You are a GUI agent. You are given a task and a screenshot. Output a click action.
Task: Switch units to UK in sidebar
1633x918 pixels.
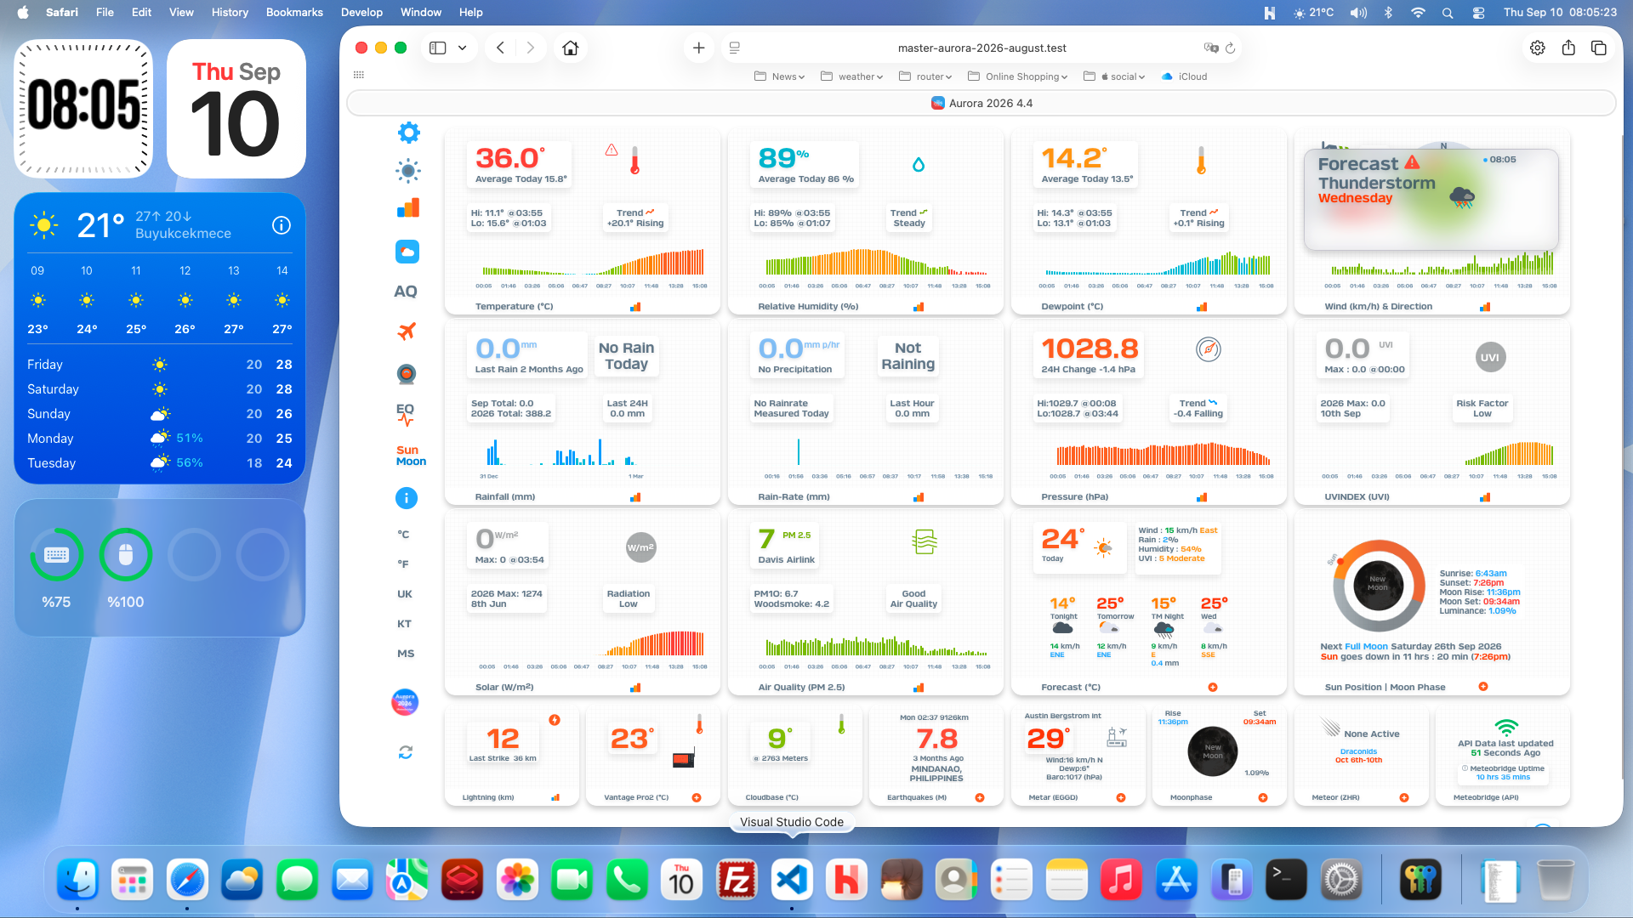pos(405,594)
